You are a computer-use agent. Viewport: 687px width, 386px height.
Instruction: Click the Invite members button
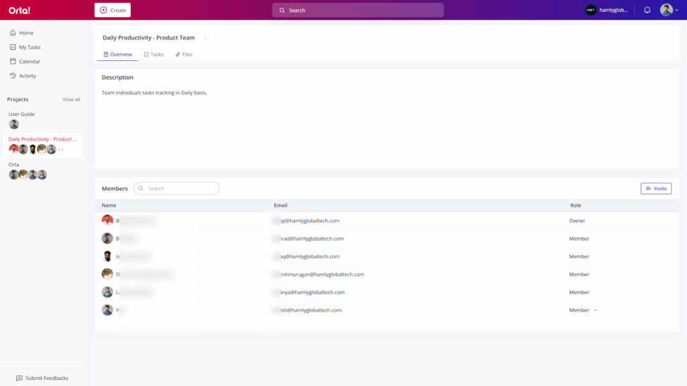[x=655, y=188]
